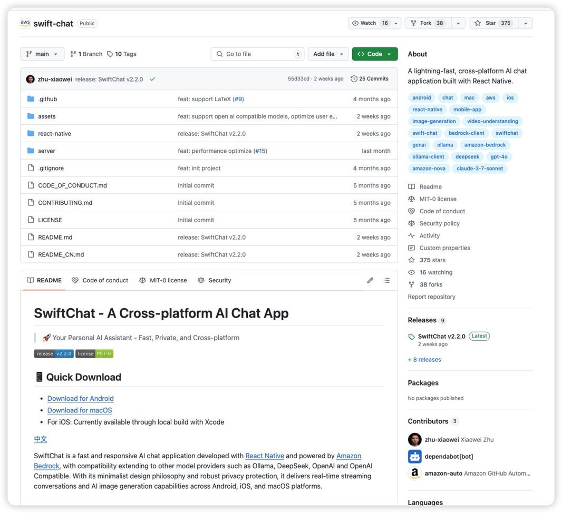Viewport: 562px width, 513px height.
Task: Click Download for macOS link
Action: click(x=80, y=410)
